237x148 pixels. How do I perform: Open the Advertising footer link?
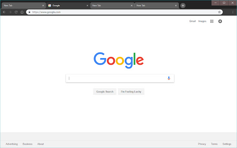11,144
